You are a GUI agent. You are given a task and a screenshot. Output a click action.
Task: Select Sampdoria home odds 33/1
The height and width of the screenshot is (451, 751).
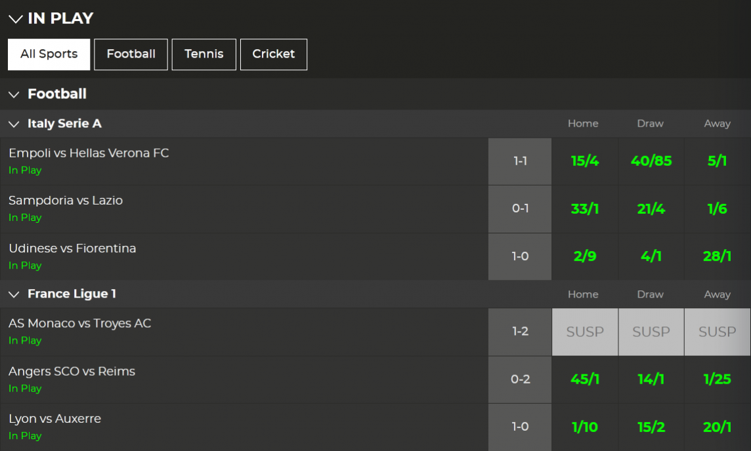(584, 209)
